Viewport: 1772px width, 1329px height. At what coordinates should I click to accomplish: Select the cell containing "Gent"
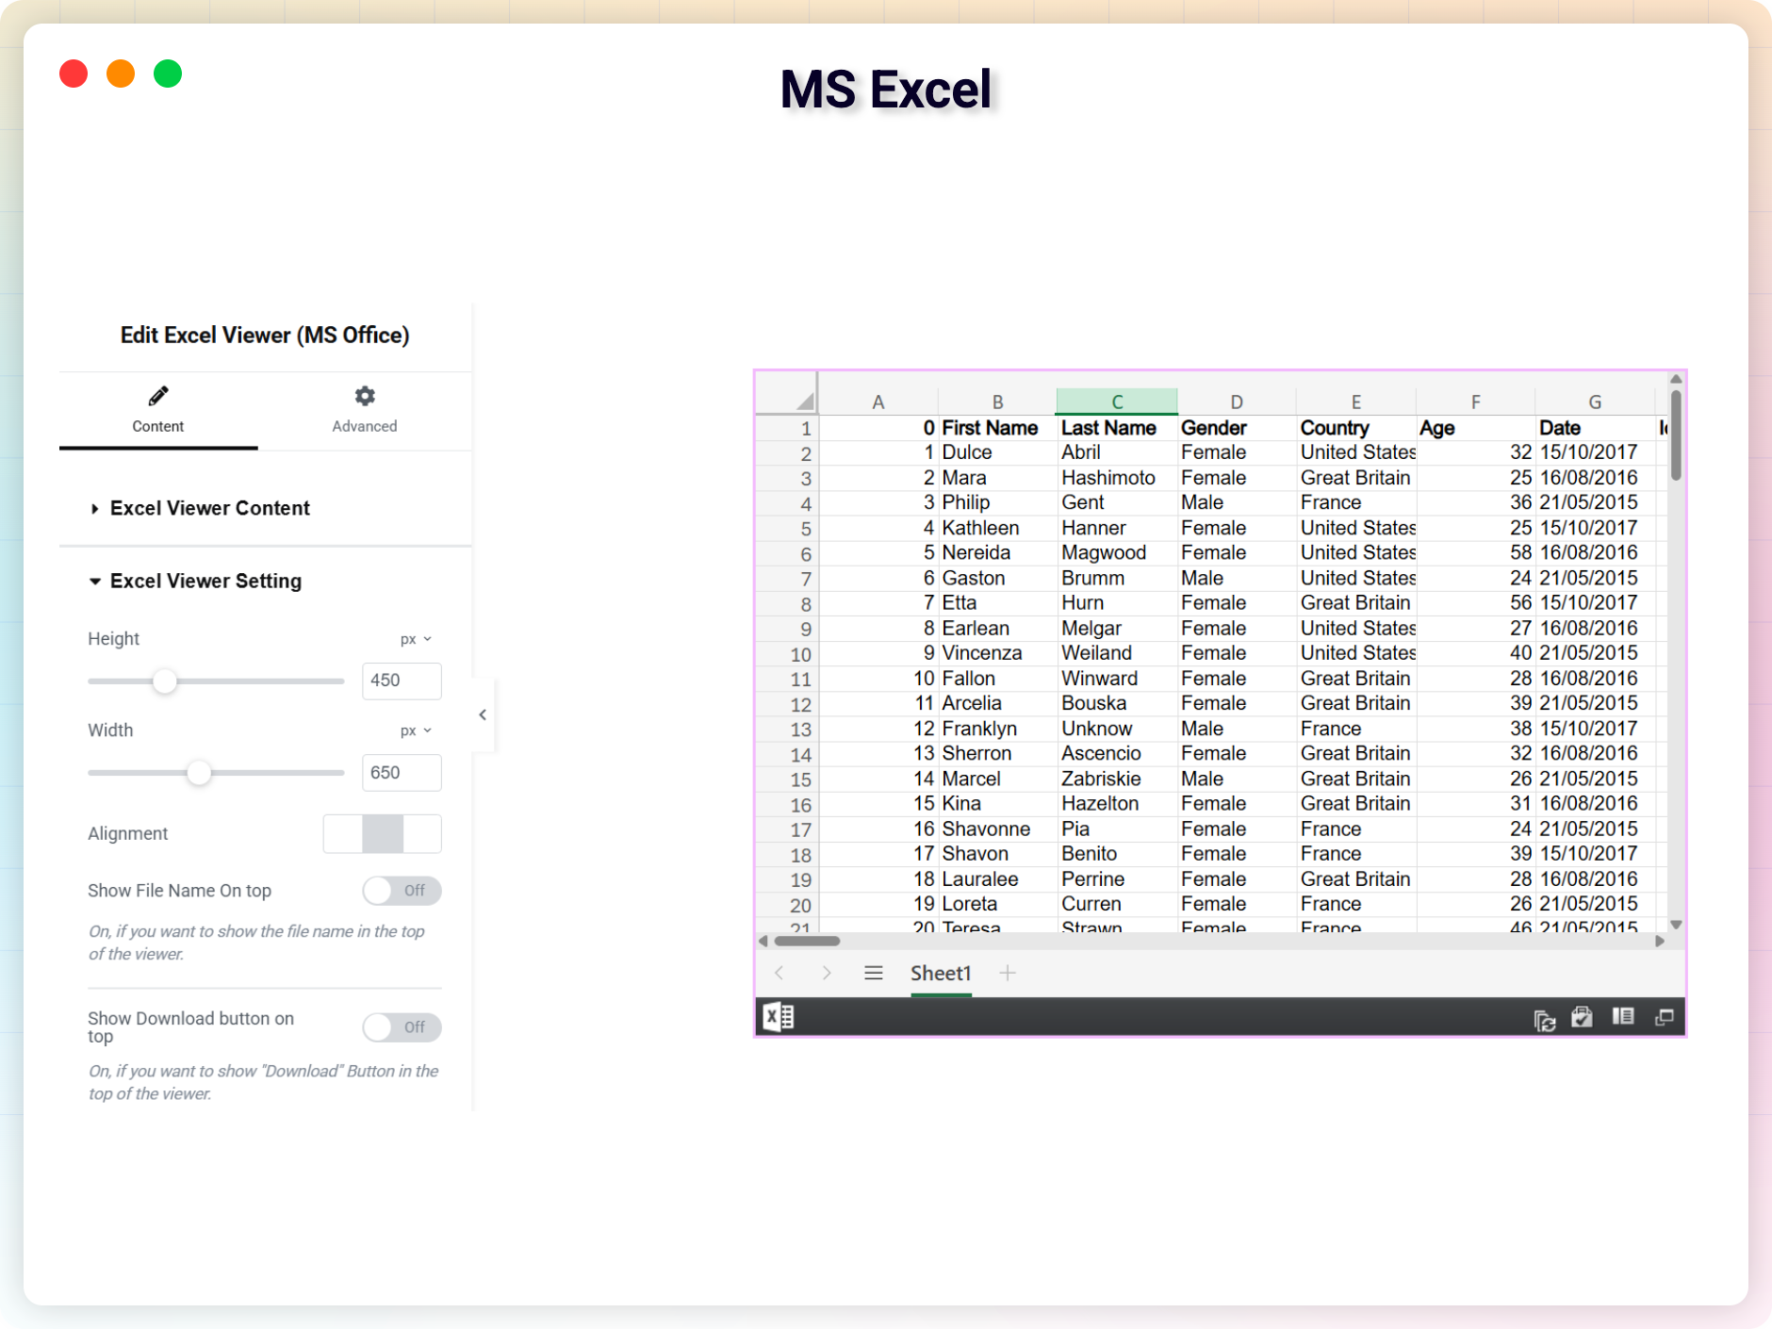[1117, 502]
